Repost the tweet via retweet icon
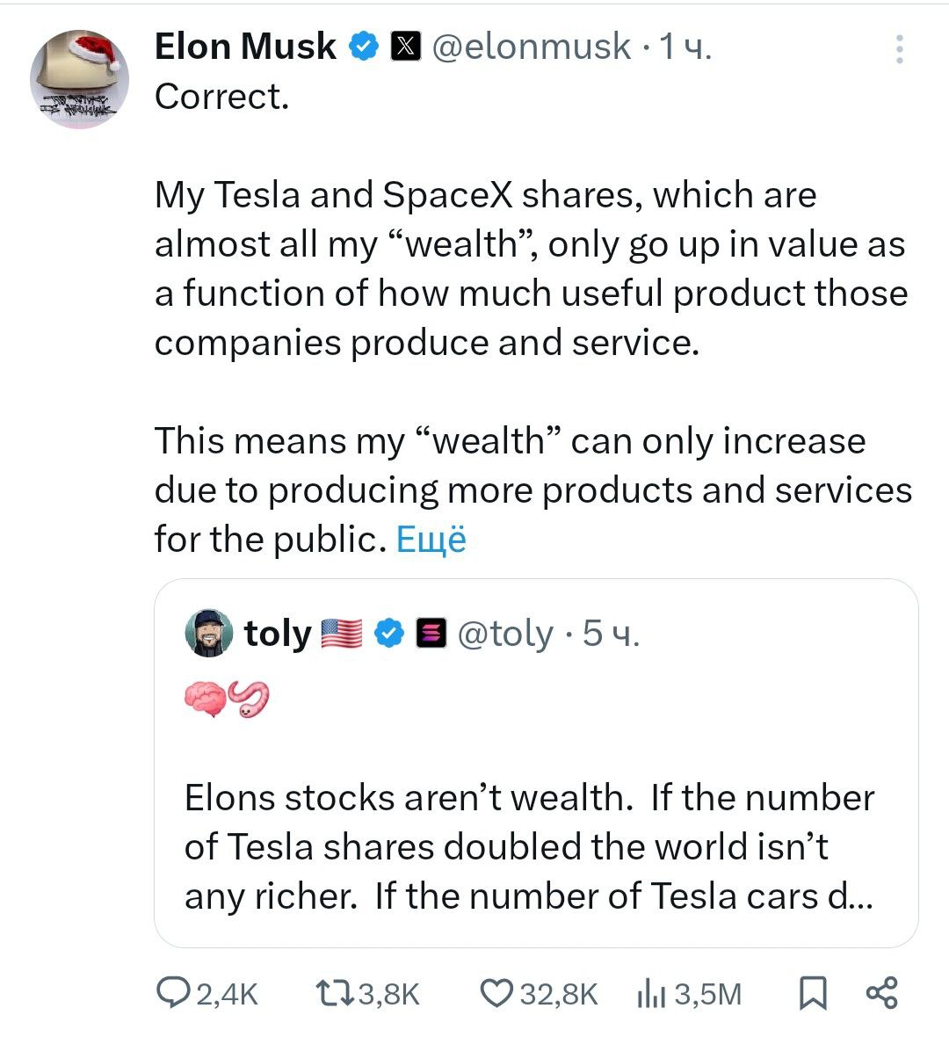 coord(333,992)
